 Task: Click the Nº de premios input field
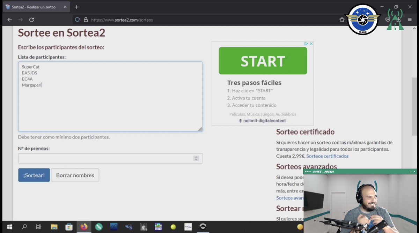[x=110, y=158]
